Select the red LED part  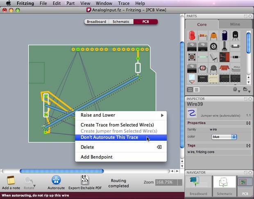pos(192,35)
